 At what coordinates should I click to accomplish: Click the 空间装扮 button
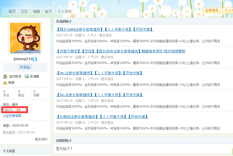coord(212,10)
